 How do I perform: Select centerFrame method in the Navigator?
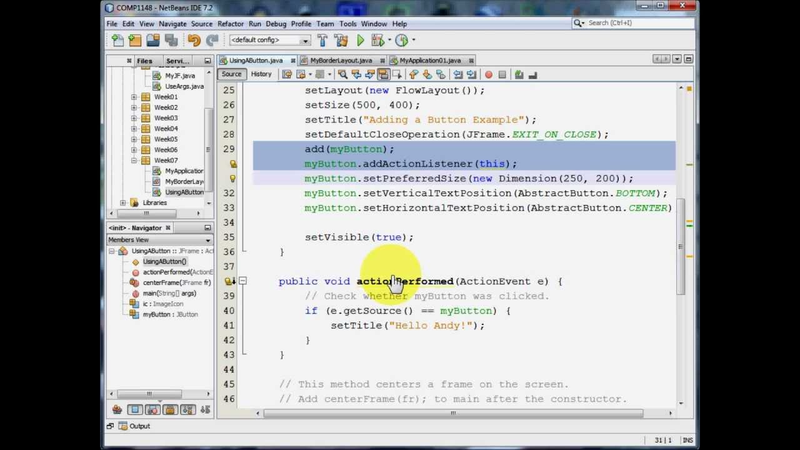tap(176, 282)
